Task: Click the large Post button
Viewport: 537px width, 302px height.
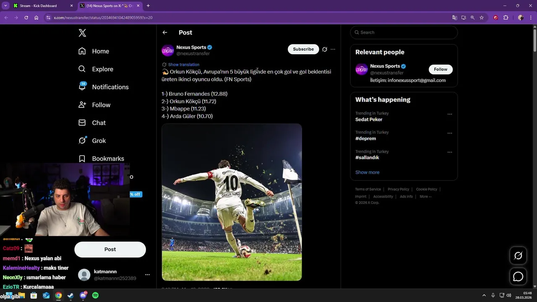Action: (110, 249)
